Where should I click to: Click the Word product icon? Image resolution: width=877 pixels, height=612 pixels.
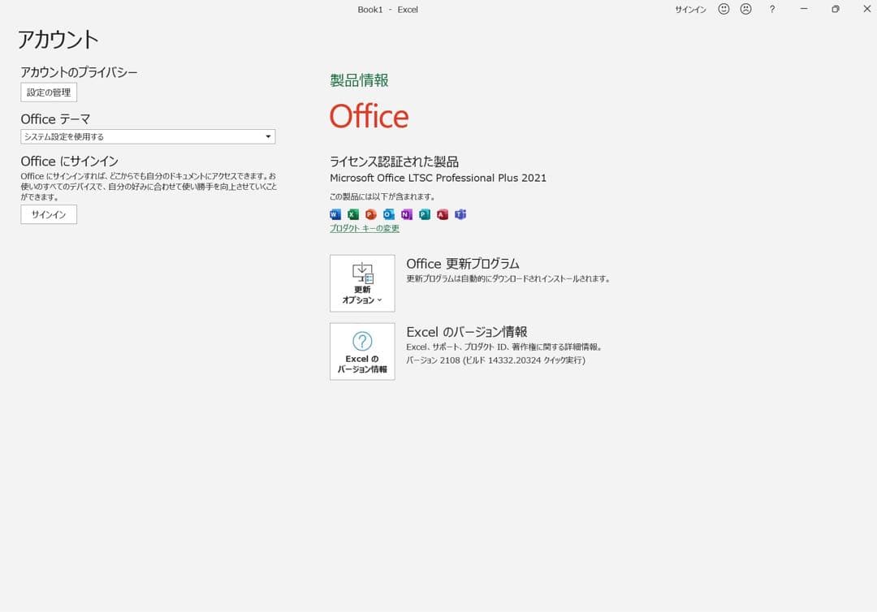335,214
